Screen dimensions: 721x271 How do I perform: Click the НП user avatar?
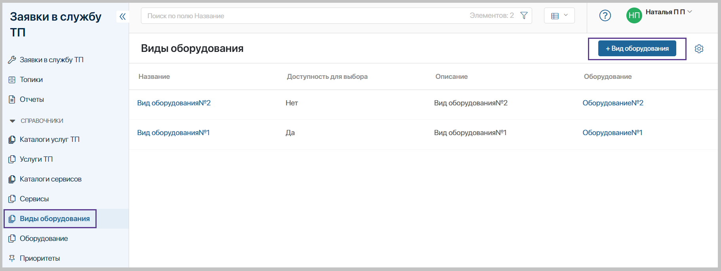click(x=634, y=16)
